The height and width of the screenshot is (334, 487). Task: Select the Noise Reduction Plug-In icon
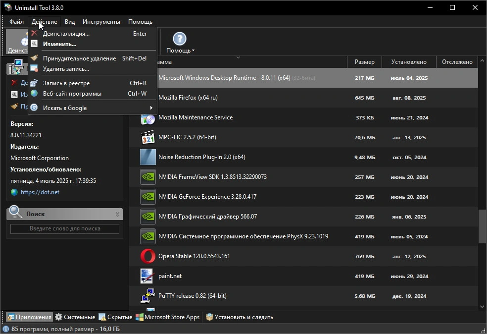click(148, 157)
